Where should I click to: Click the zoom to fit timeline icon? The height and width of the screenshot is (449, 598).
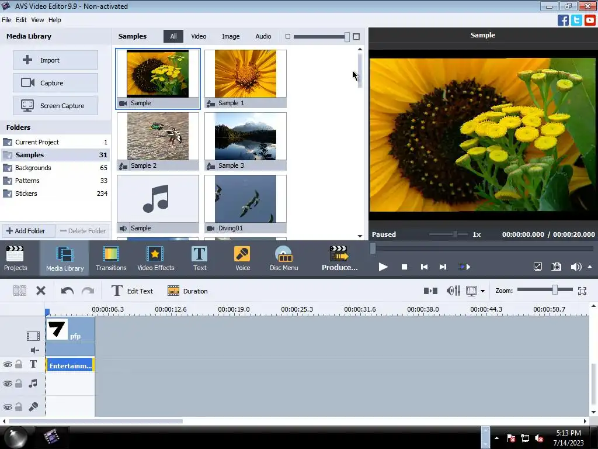pyautogui.click(x=582, y=291)
